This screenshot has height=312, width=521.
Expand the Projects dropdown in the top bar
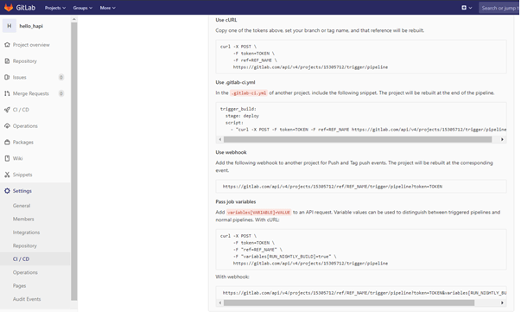pos(55,8)
